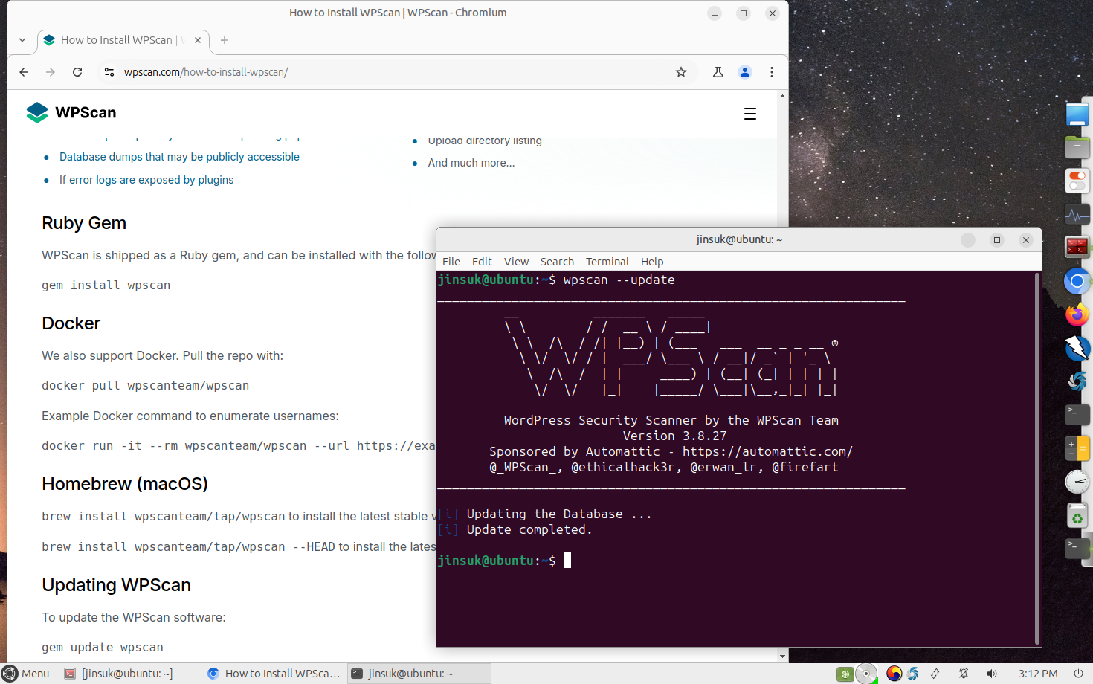Show desktop from the dock
Image resolution: width=1093 pixels, height=684 pixels.
pyautogui.click(x=1077, y=114)
